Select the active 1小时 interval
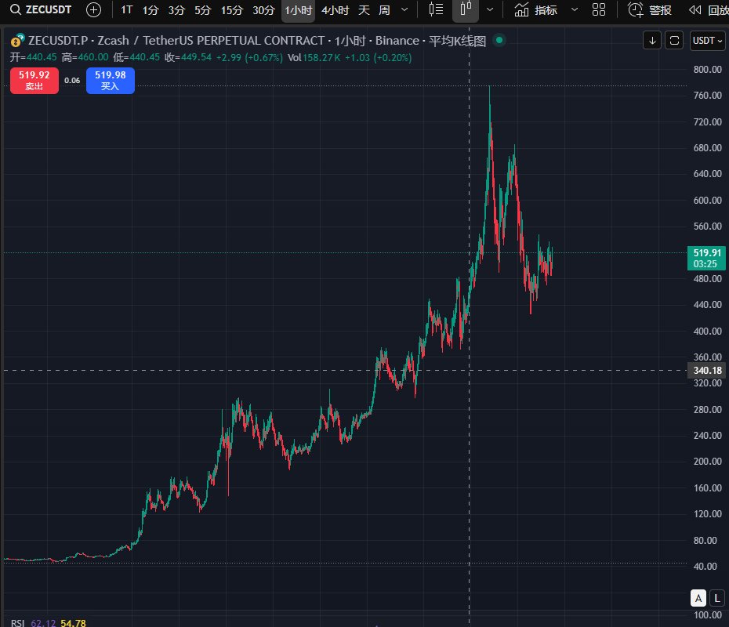The height and width of the screenshot is (627, 729). [x=298, y=9]
